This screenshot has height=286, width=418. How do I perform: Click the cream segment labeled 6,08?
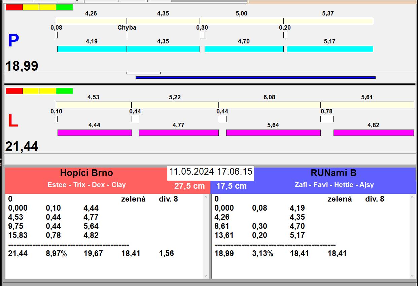270,105
